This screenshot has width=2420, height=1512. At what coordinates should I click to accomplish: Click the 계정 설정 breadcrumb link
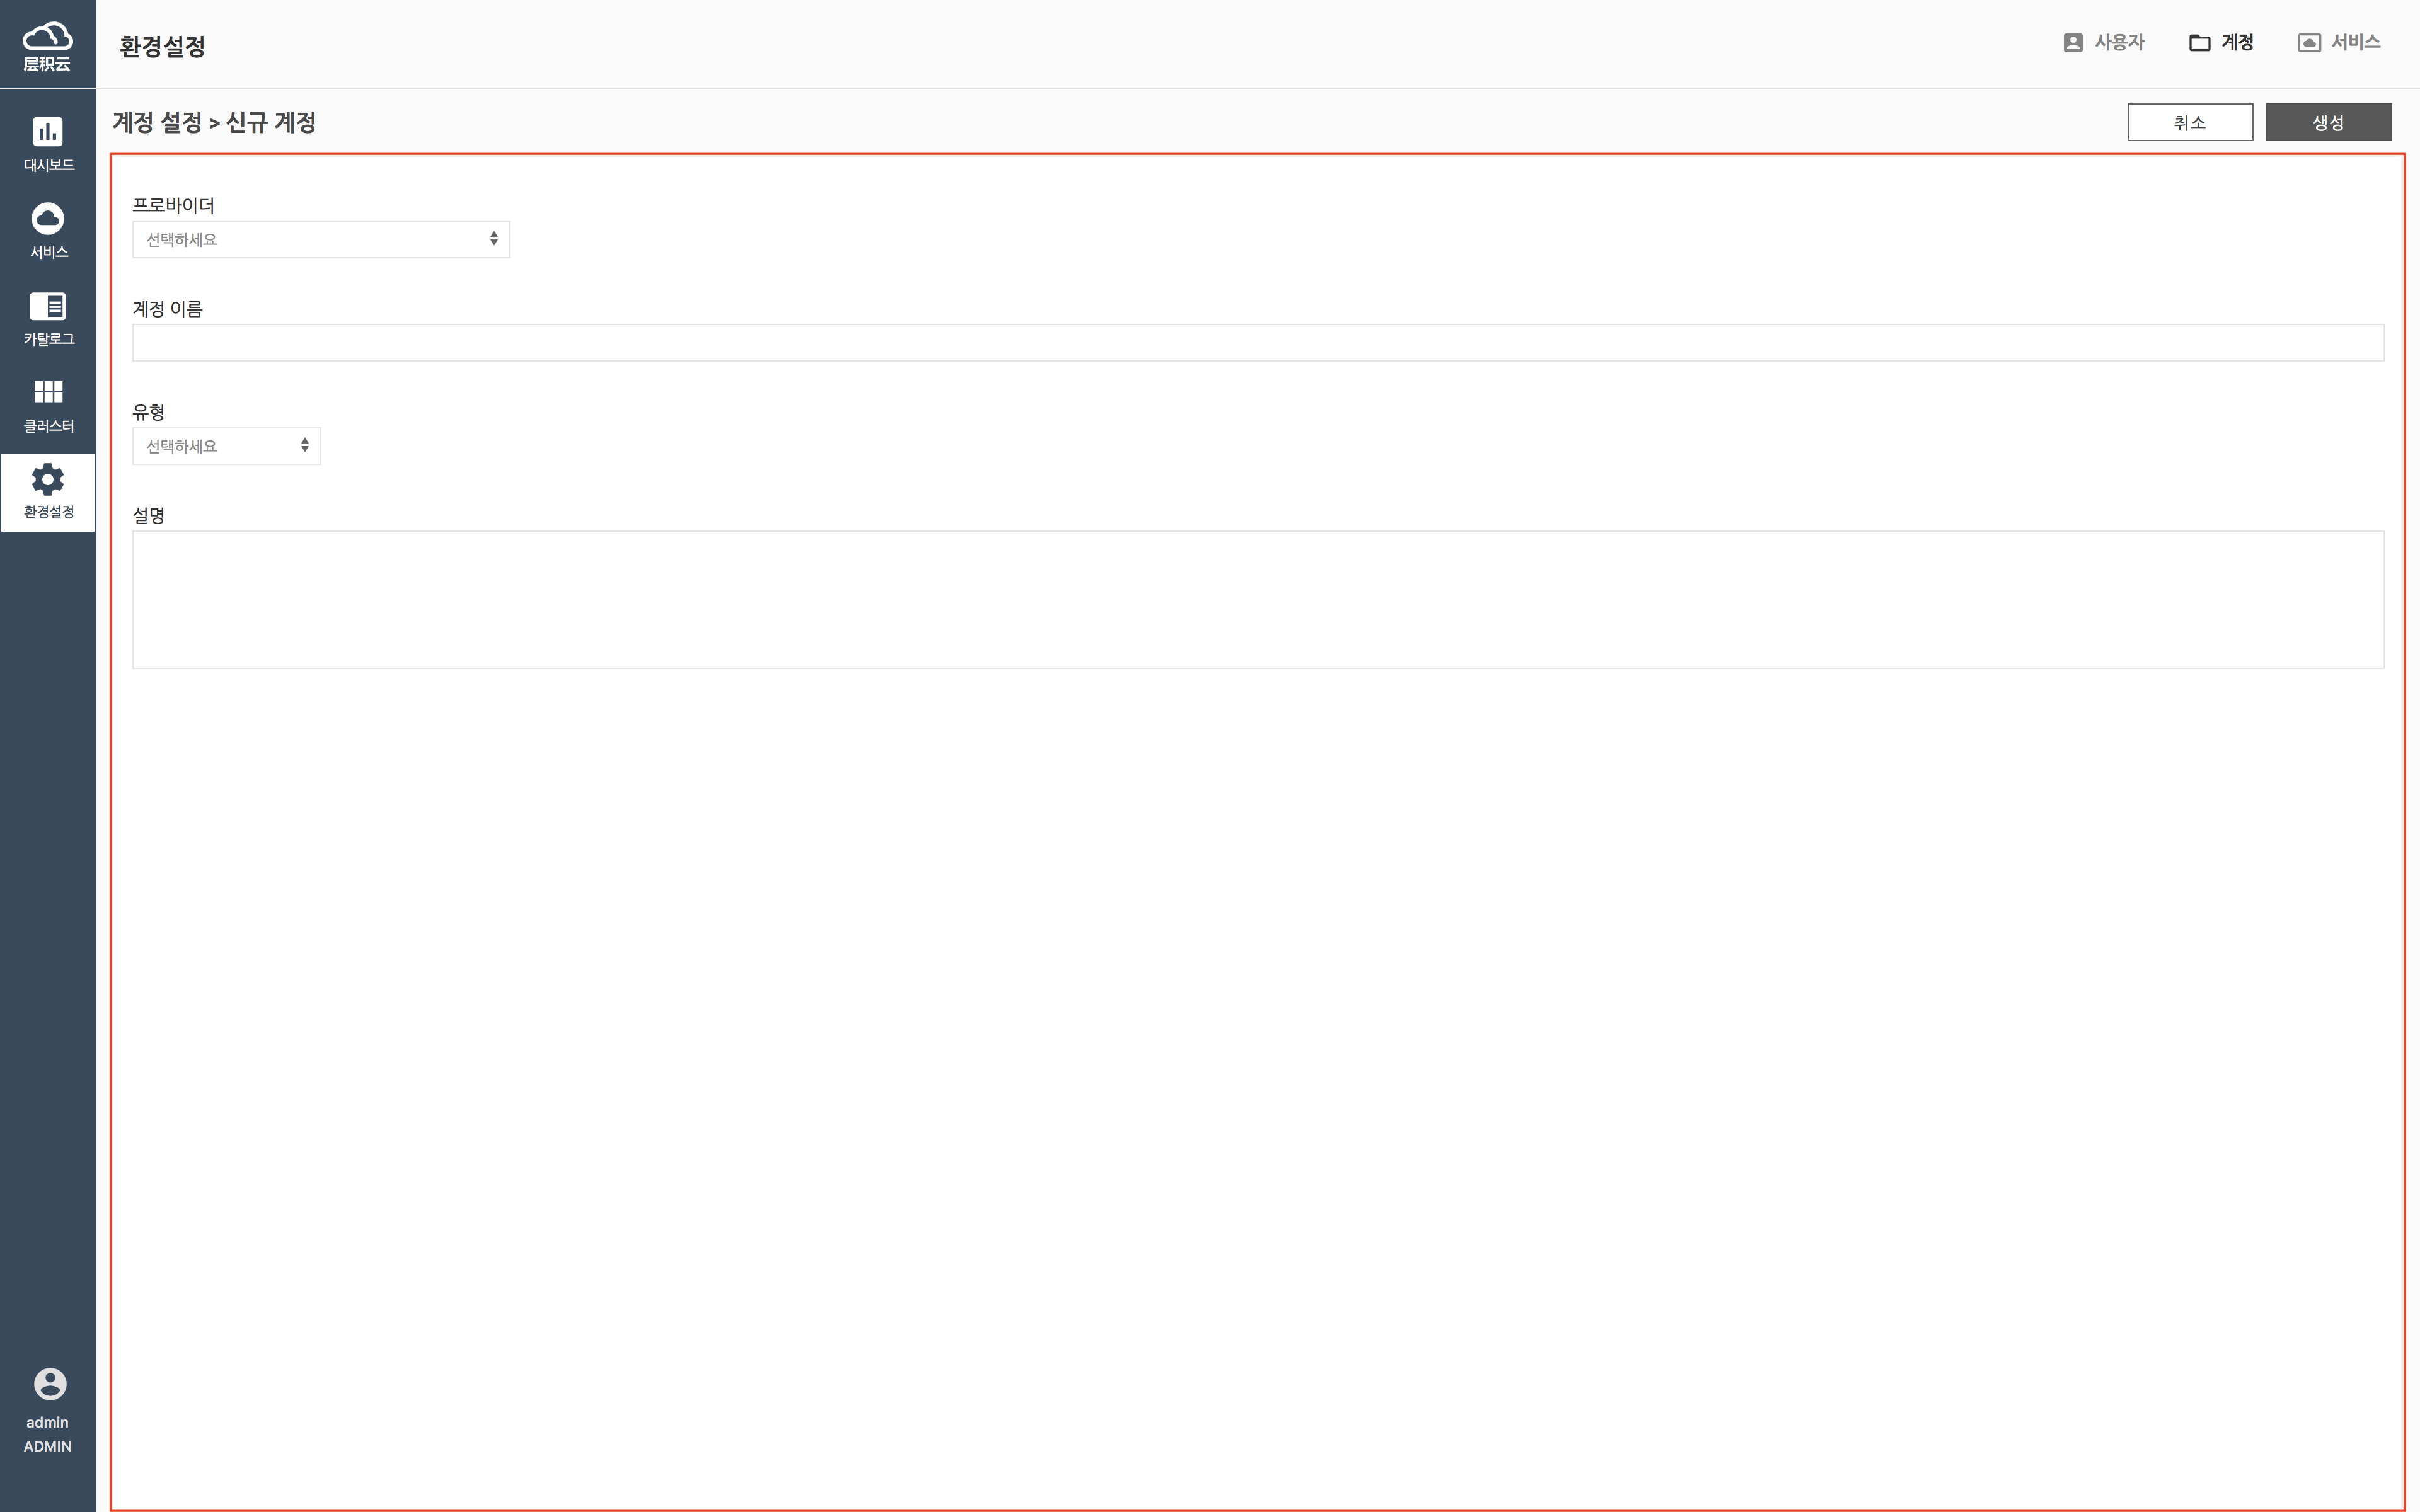157,122
